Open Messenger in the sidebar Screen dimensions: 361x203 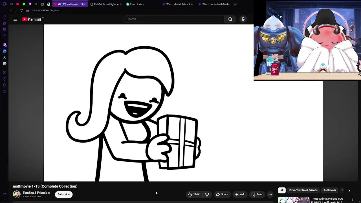(x=5, y=51)
